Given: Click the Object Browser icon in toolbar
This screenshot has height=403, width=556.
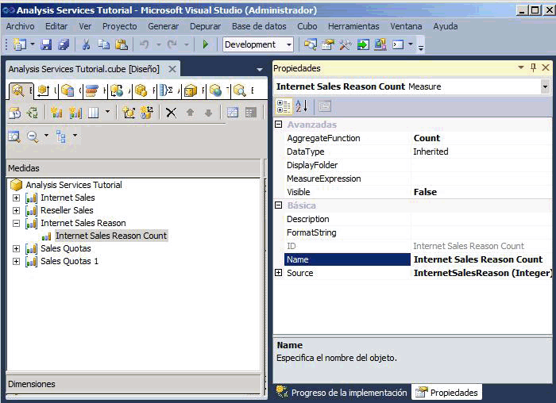Looking at the screenshot, I should (x=380, y=44).
